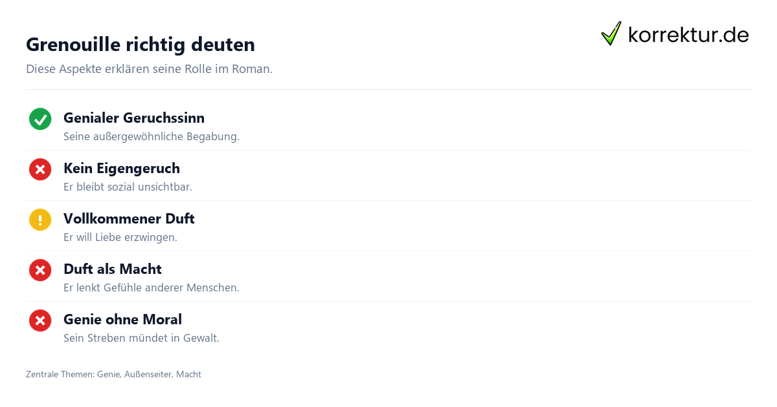This screenshot has width=777, height=407.
Task: Click the text Er bleibt sozial unsichtbar
Action: tap(128, 187)
